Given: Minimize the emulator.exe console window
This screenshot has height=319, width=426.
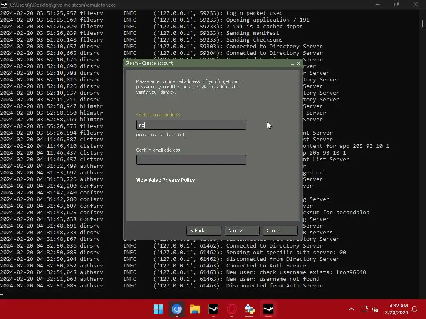Looking at the screenshot, I should [x=378, y=4].
